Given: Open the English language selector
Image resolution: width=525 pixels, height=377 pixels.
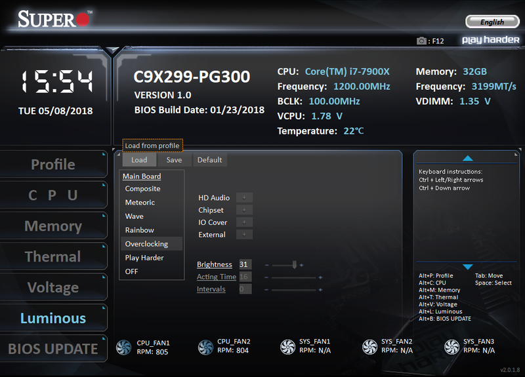Looking at the screenshot, I should point(492,22).
